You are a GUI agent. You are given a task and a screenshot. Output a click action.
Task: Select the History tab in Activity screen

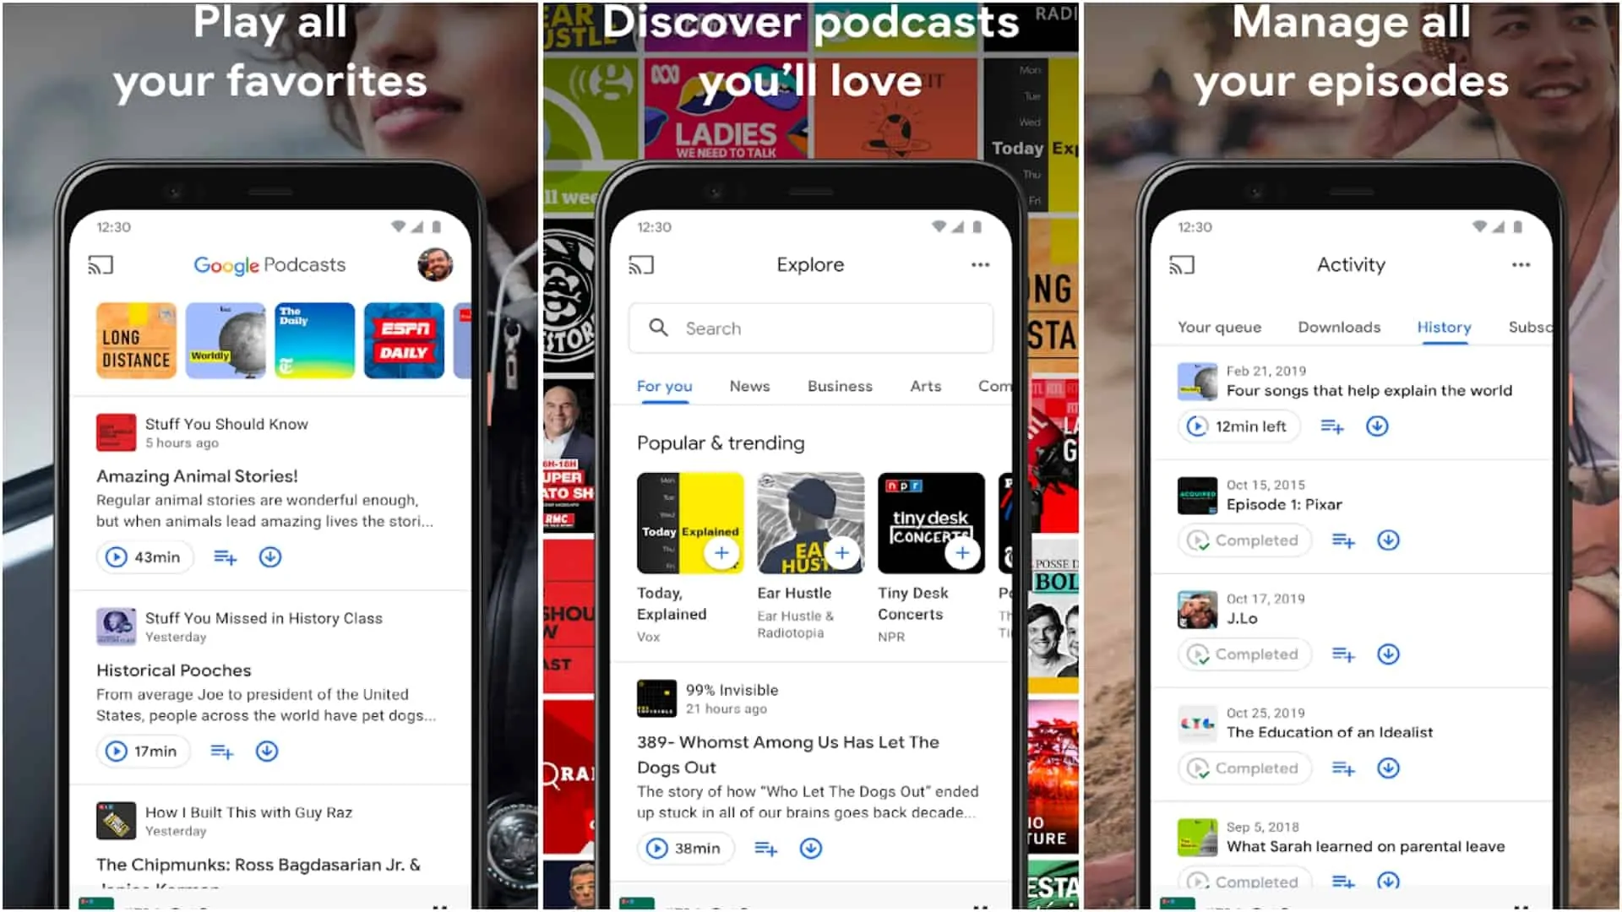(1445, 326)
